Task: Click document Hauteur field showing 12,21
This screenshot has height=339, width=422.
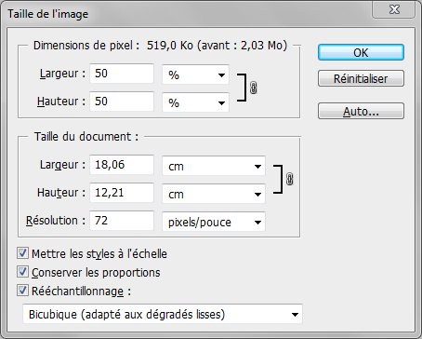Action: pos(122,193)
